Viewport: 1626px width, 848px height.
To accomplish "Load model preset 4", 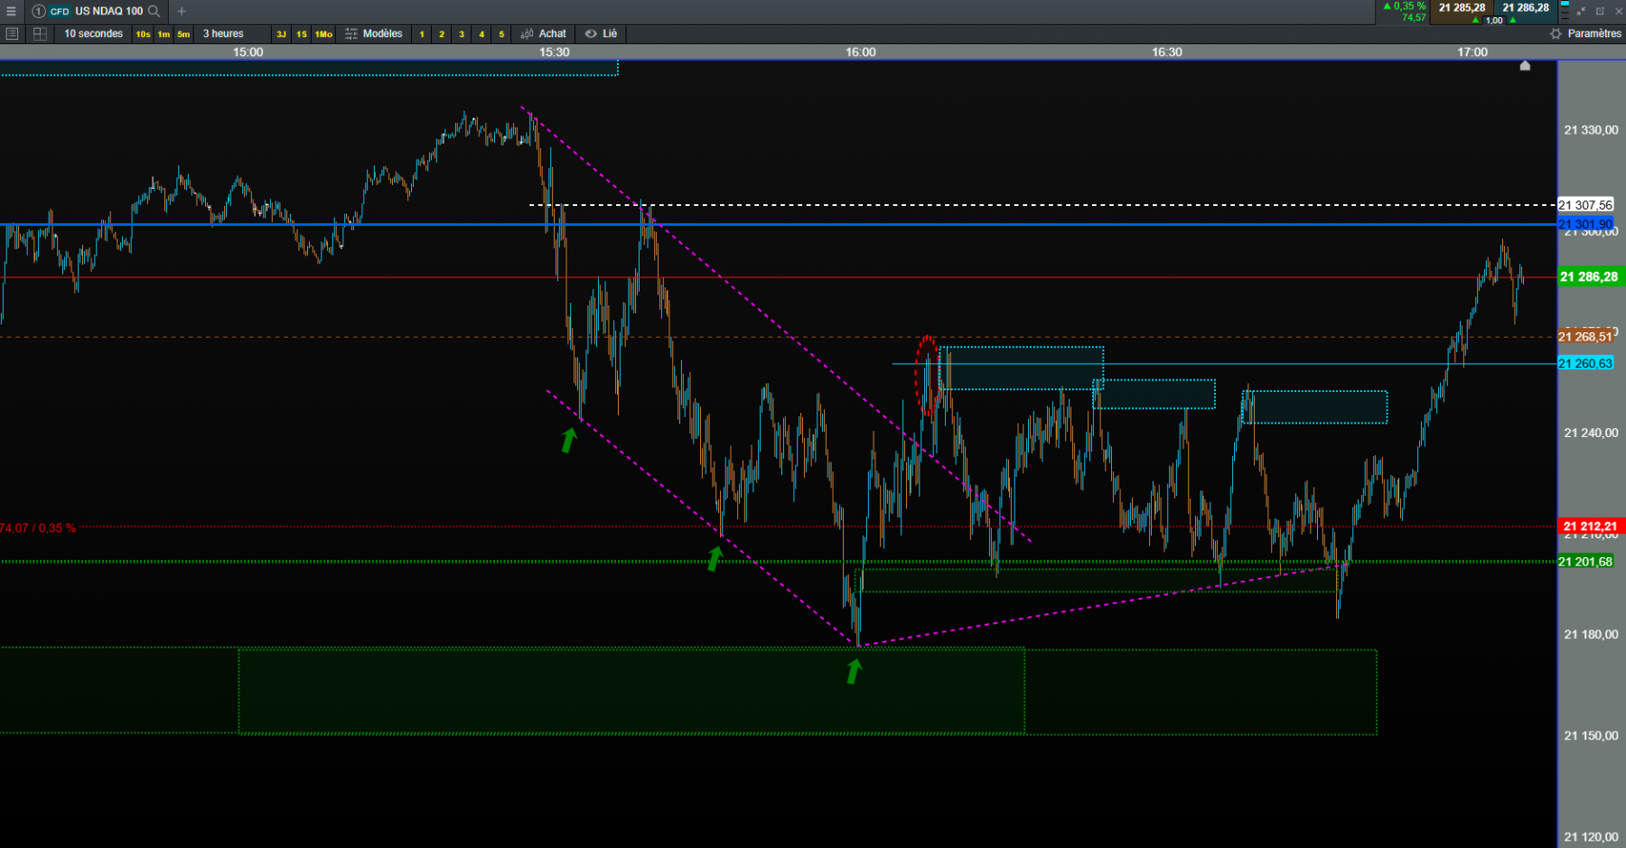I will pyautogui.click(x=481, y=34).
